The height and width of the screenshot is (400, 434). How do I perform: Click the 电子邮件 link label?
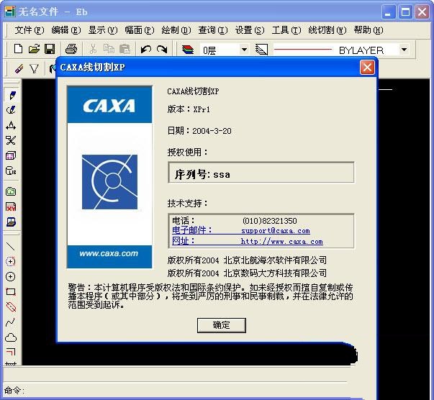[191, 230]
